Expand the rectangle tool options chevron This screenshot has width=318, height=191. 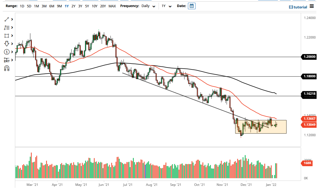click(x=12, y=36)
